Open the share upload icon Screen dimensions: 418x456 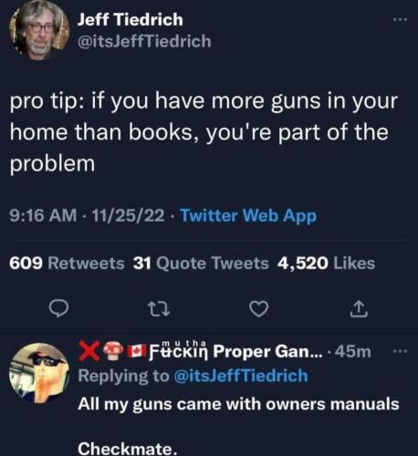(359, 309)
